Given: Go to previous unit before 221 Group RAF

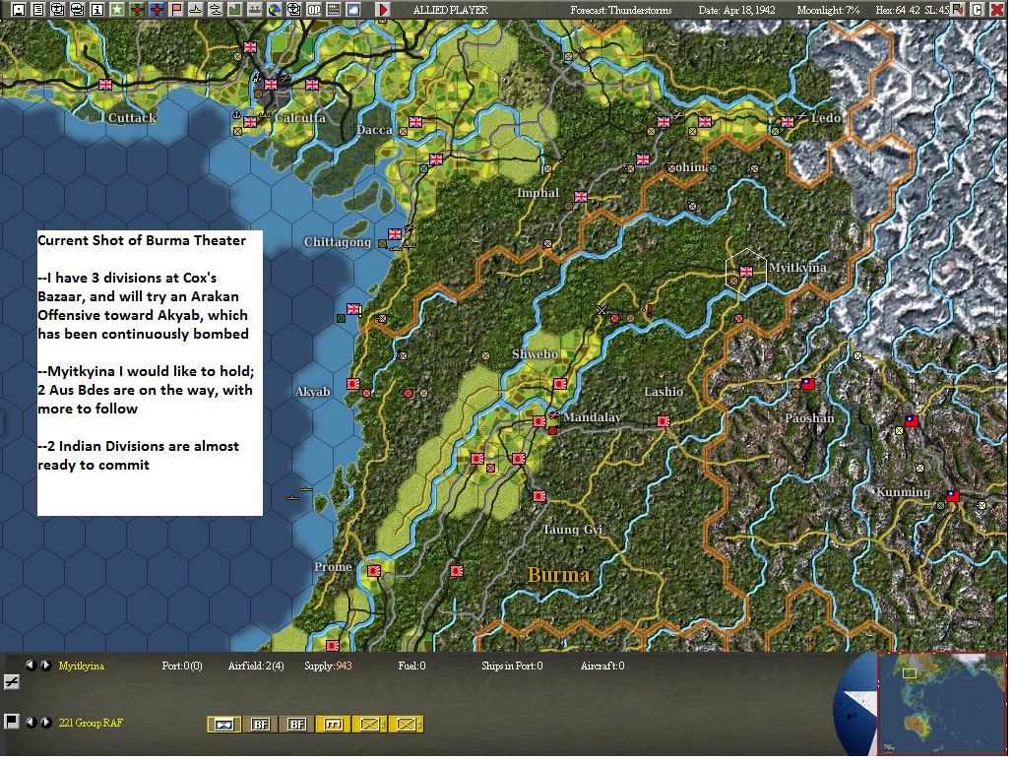Looking at the screenshot, I should [x=31, y=722].
